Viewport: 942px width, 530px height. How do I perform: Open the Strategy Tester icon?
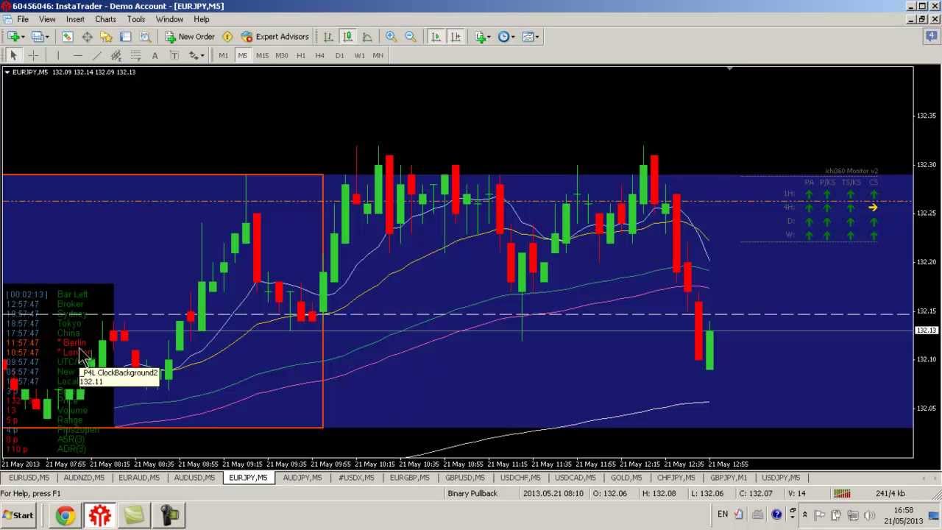(145, 36)
